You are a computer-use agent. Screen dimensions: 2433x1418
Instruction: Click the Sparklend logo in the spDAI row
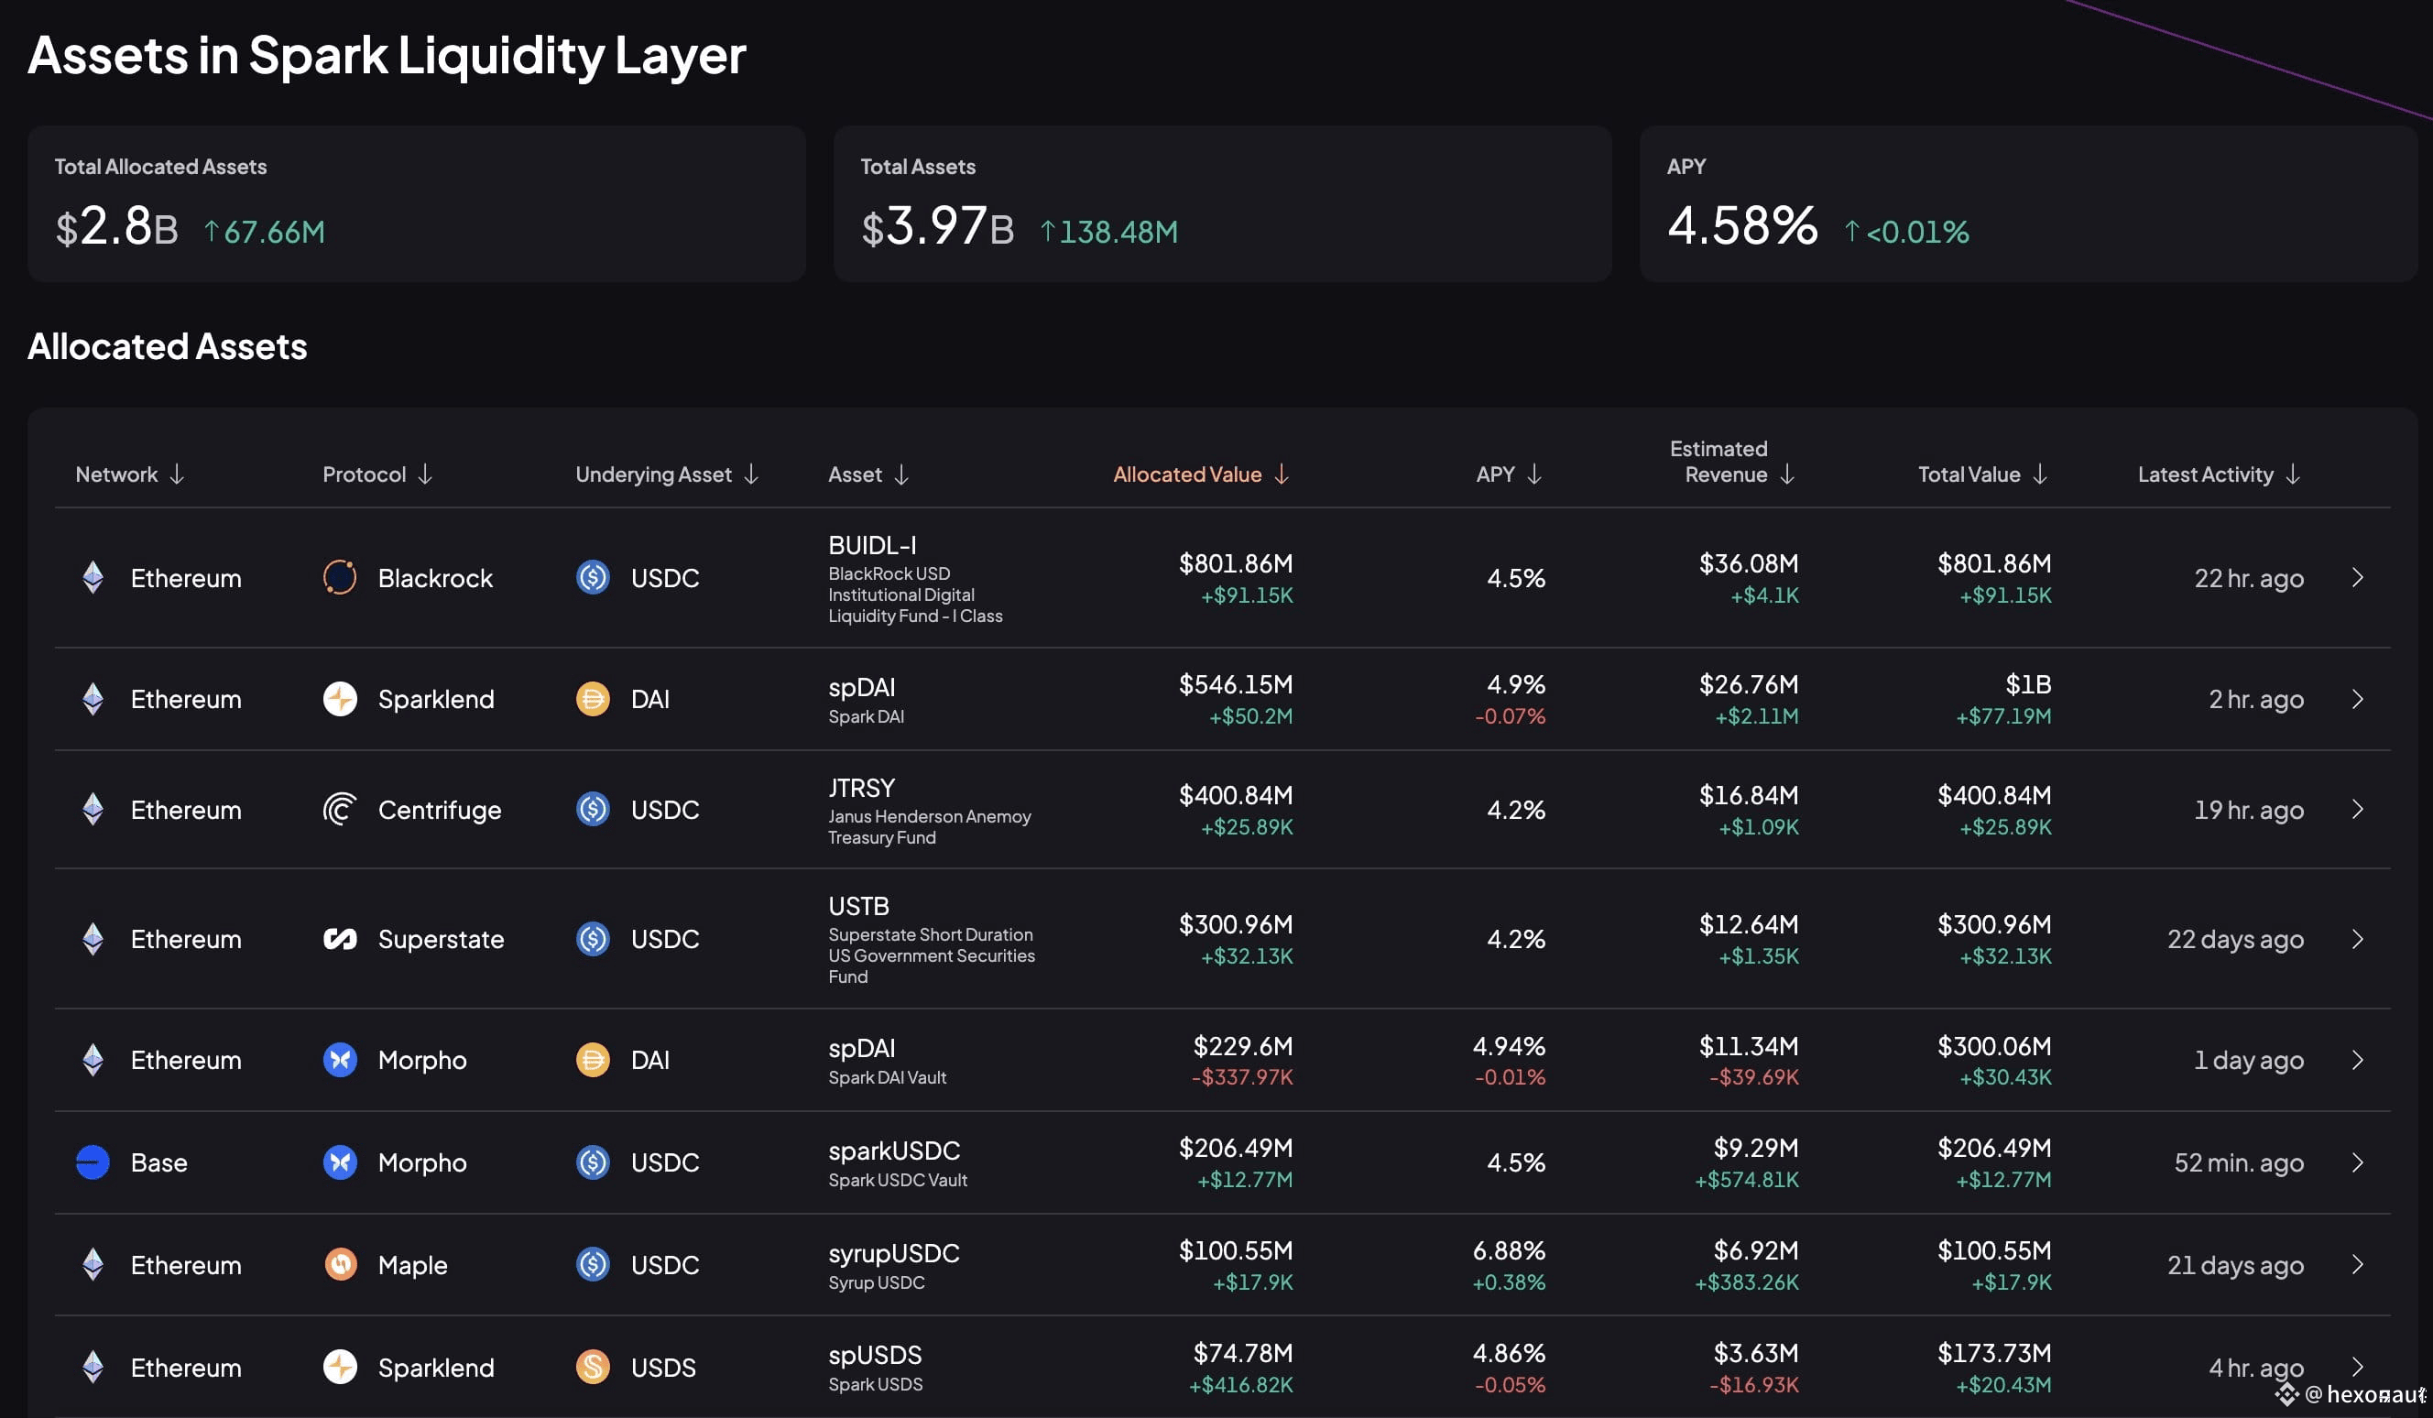tap(340, 699)
